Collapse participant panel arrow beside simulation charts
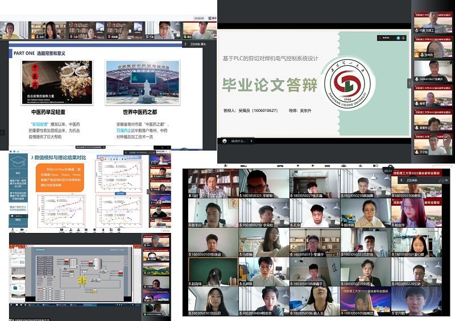The image size is (455, 321). pos(148,191)
